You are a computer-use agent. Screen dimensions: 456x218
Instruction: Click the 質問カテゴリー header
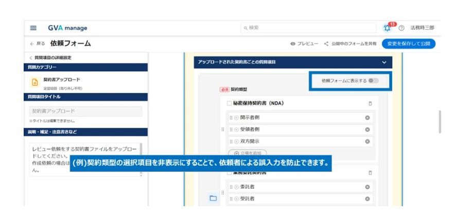(85, 67)
